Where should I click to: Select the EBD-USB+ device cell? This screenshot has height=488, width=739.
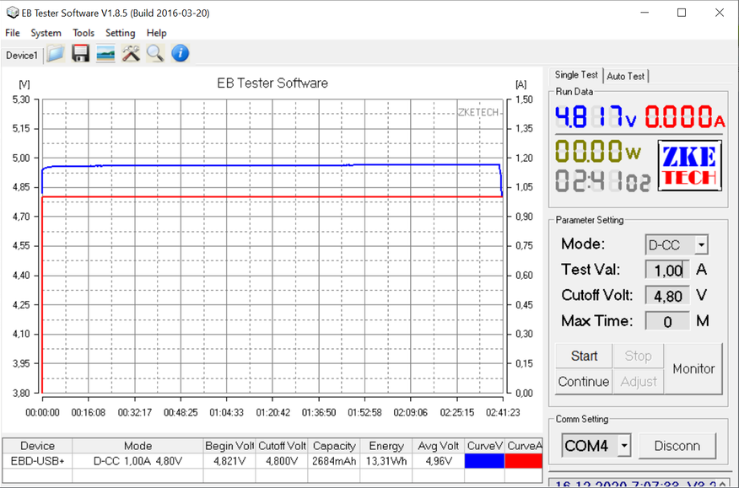[x=37, y=461]
